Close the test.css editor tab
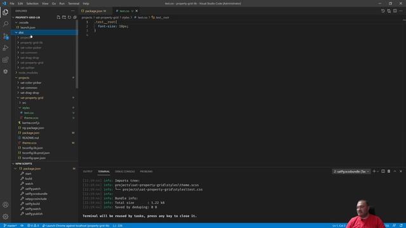Viewport: 406px width, 228px height. pyautogui.click(x=137, y=11)
